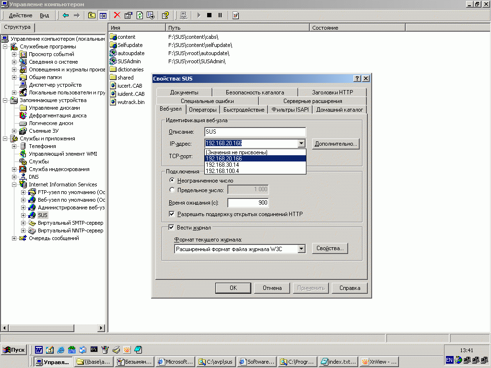Toggle the HTTP Keep-Alives checkbox

coord(172,214)
